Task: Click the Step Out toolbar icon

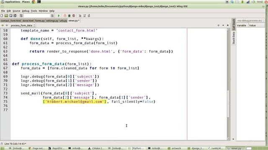Action: click(x=89, y=16)
